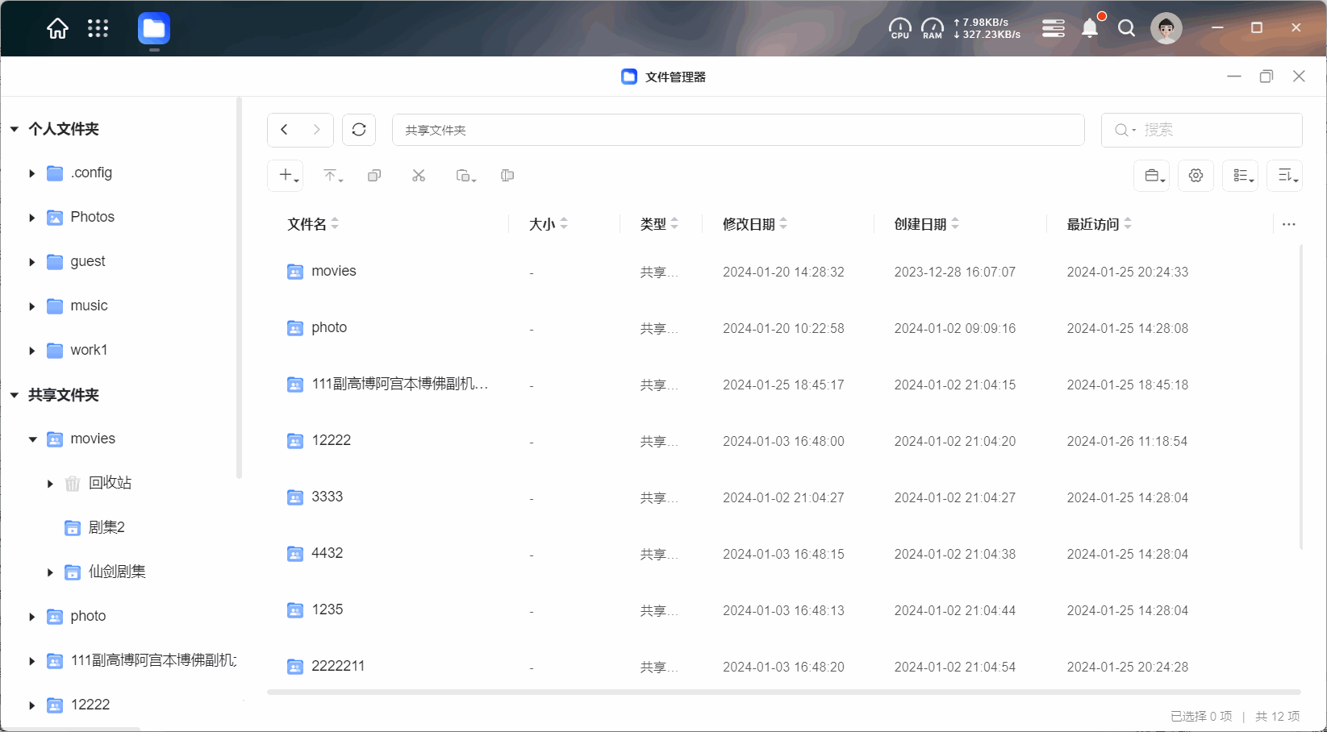Sort by 最近访问 column
This screenshot has height=732, width=1327.
coord(1100,224)
